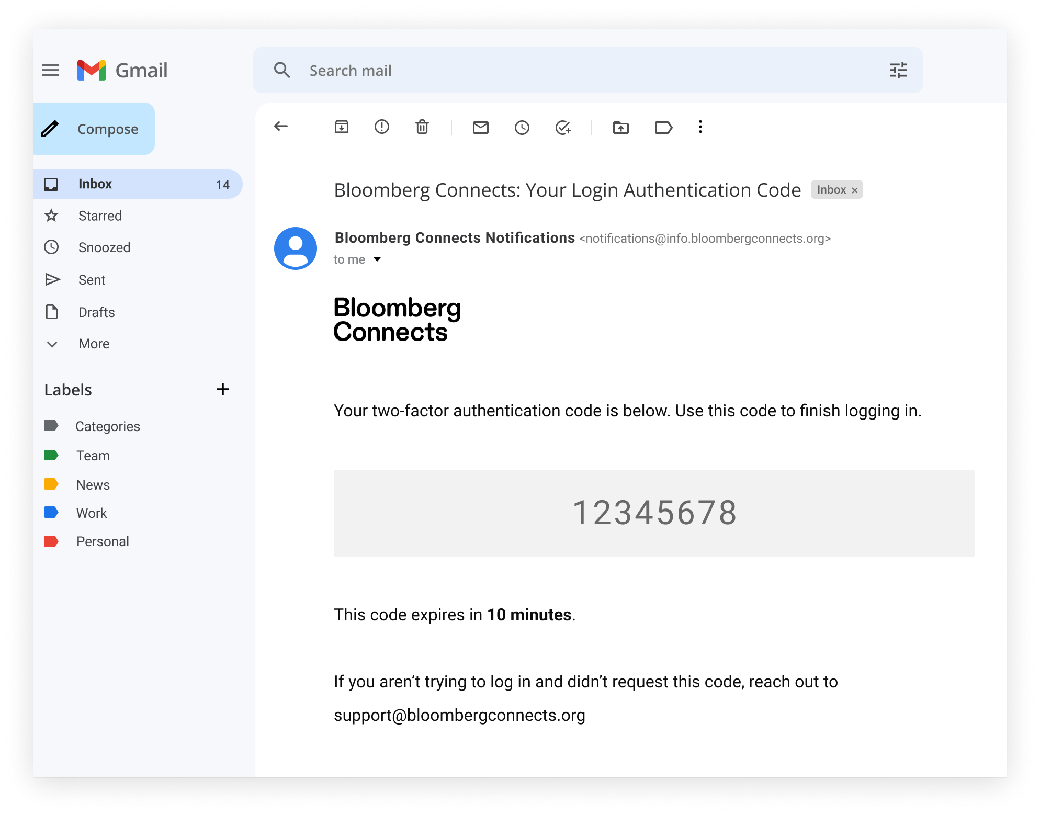Mark the email as unread
The width and height of the screenshot is (1040, 815).
point(481,127)
